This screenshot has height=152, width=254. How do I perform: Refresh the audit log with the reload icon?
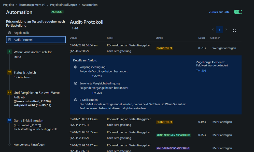click(x=234, y=30)
